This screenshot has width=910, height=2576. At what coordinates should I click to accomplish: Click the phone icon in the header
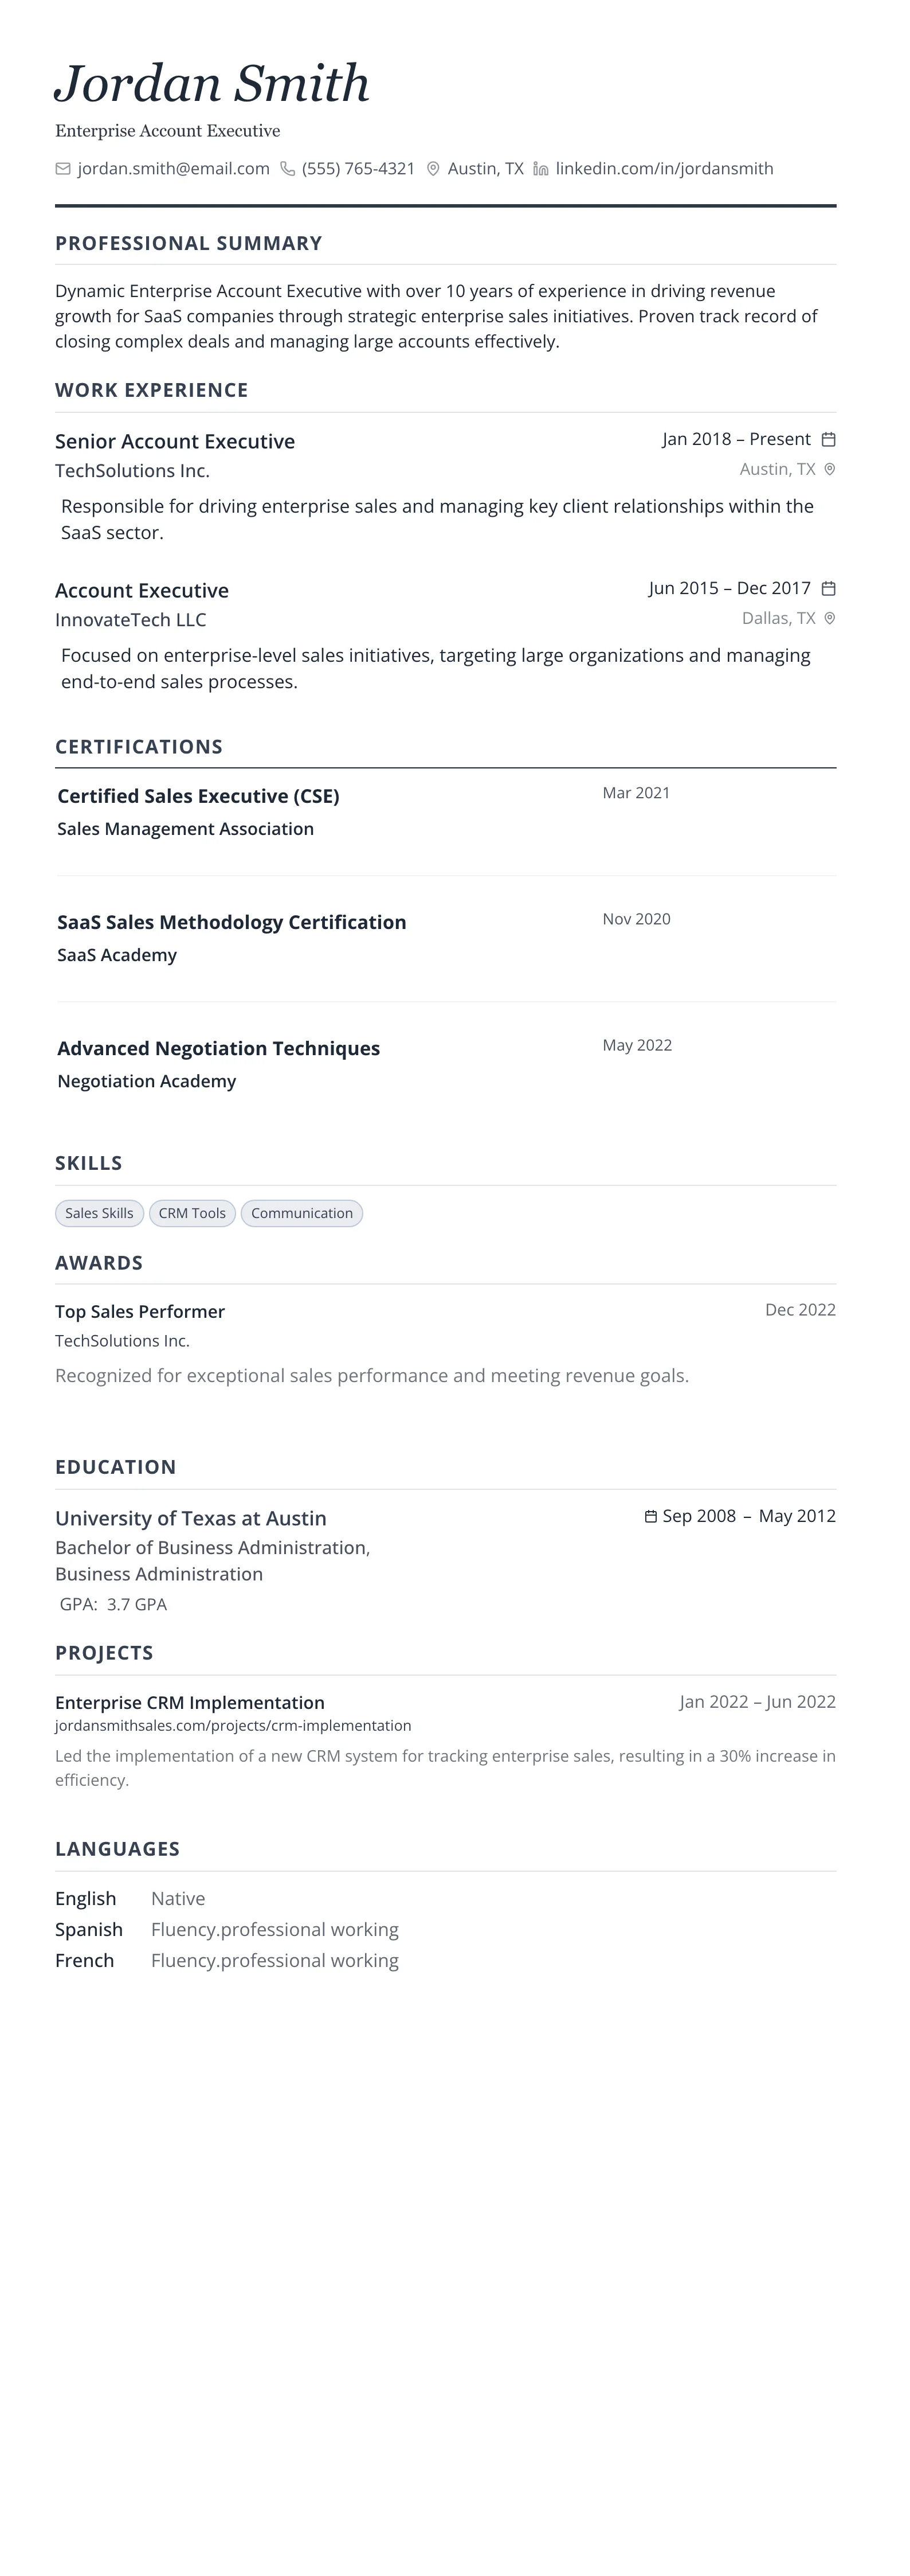(x=288, y=169)
